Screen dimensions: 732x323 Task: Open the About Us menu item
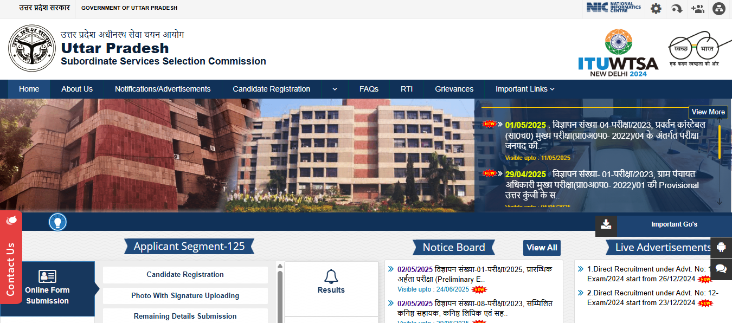click(x=77, y=89)
